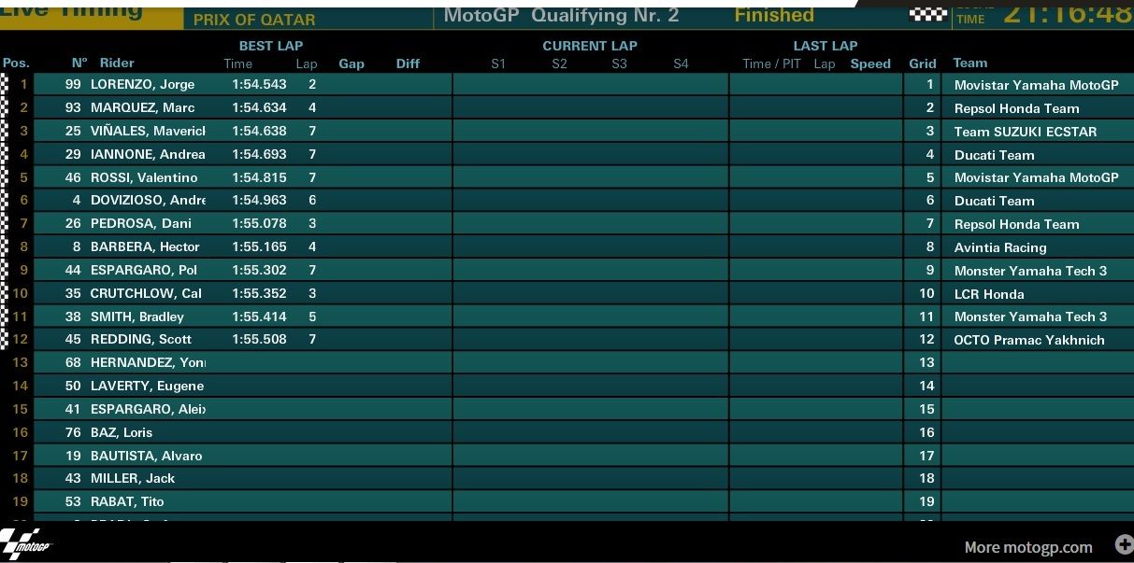
Task: Click the MotoGP logo in the footer
Action: [25, 542]
